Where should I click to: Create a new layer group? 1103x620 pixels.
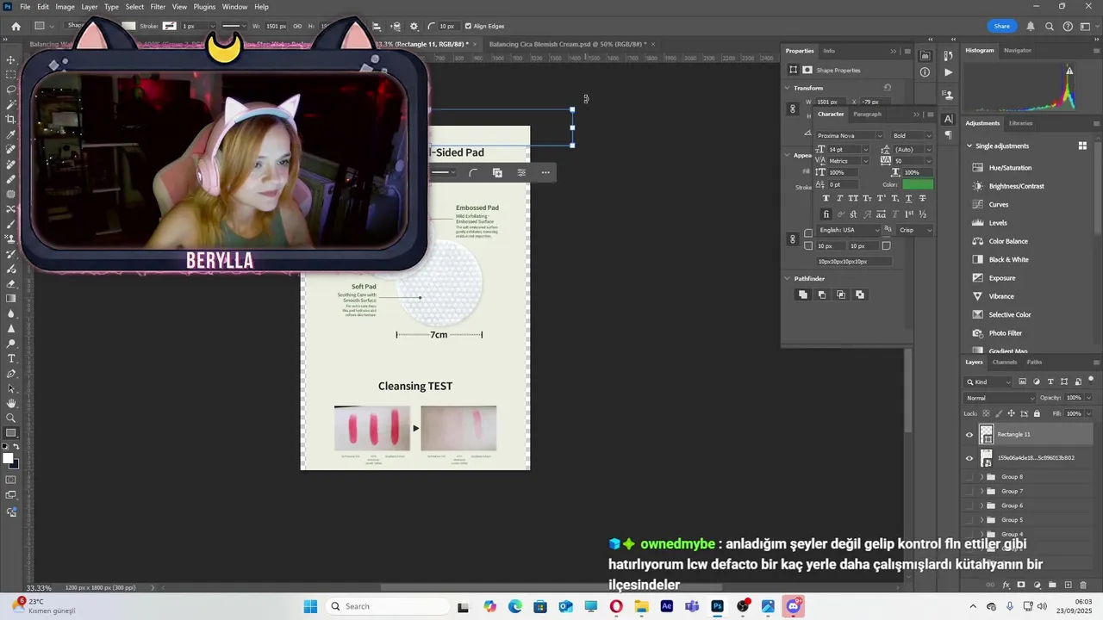click(1052, 585)
